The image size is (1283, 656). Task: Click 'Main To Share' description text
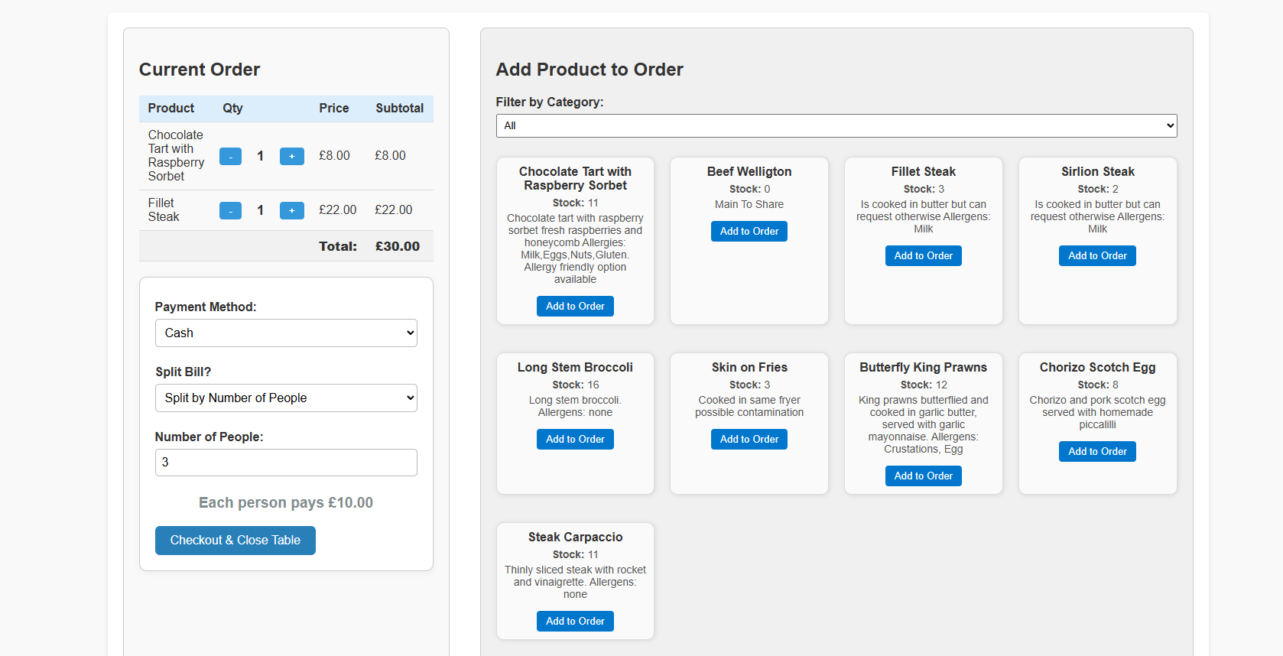click(749, 205)
